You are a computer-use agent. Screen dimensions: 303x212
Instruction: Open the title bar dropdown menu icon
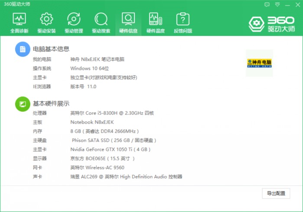pos(277,5)
